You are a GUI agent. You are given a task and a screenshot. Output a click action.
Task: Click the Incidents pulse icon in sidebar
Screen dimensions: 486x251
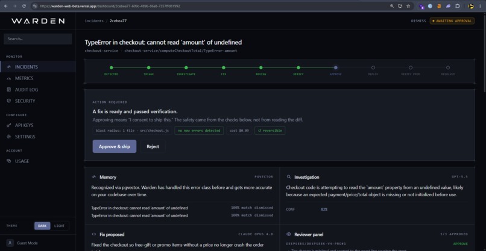click(x=8, y=67)
